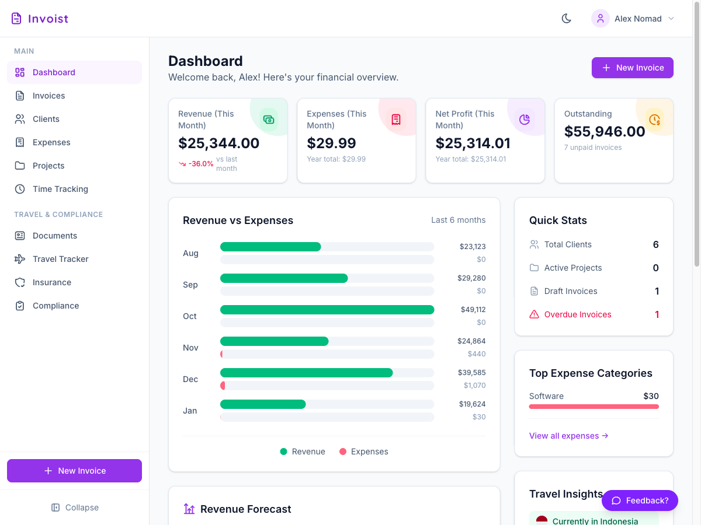Open Travel Tracker airplane icon

point(20,259)
